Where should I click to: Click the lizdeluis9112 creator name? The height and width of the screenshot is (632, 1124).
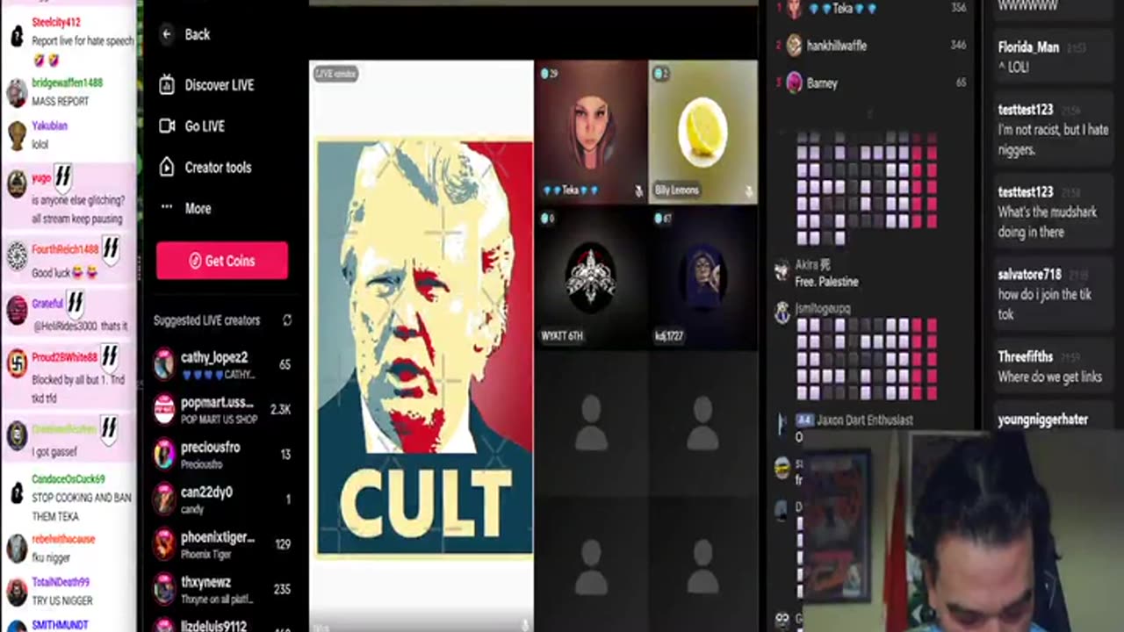tap(213, 626)
